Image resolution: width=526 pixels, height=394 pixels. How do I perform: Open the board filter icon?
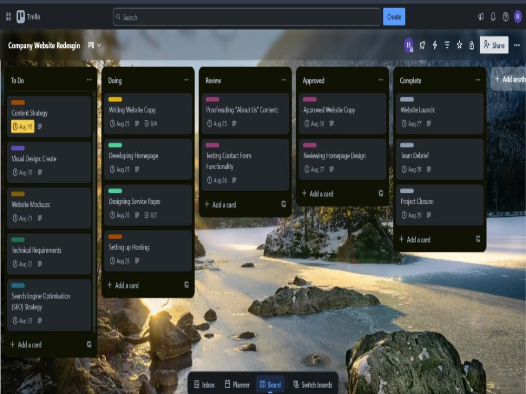tap(447, 45)
